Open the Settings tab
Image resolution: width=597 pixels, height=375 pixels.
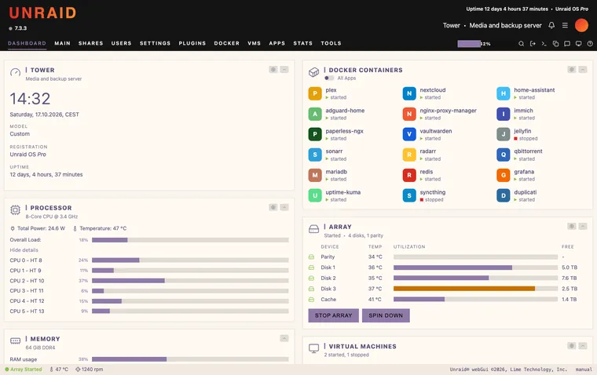(x=155, y=43)
